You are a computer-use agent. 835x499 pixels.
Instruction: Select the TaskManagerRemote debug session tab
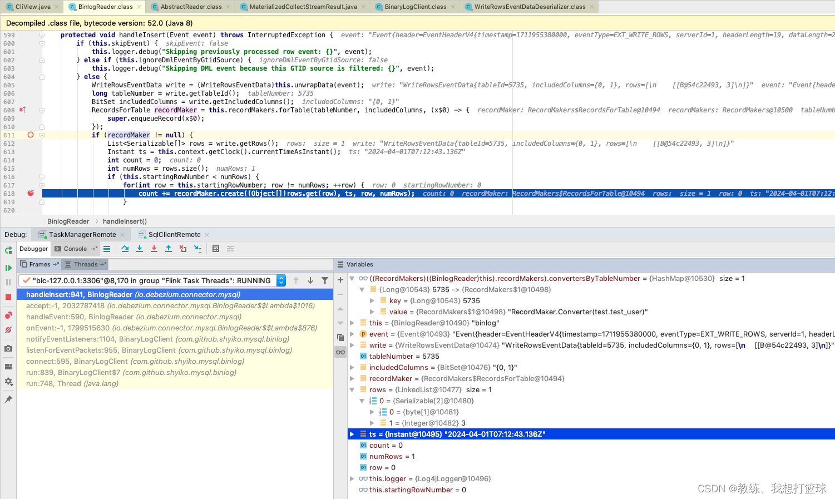82,235
